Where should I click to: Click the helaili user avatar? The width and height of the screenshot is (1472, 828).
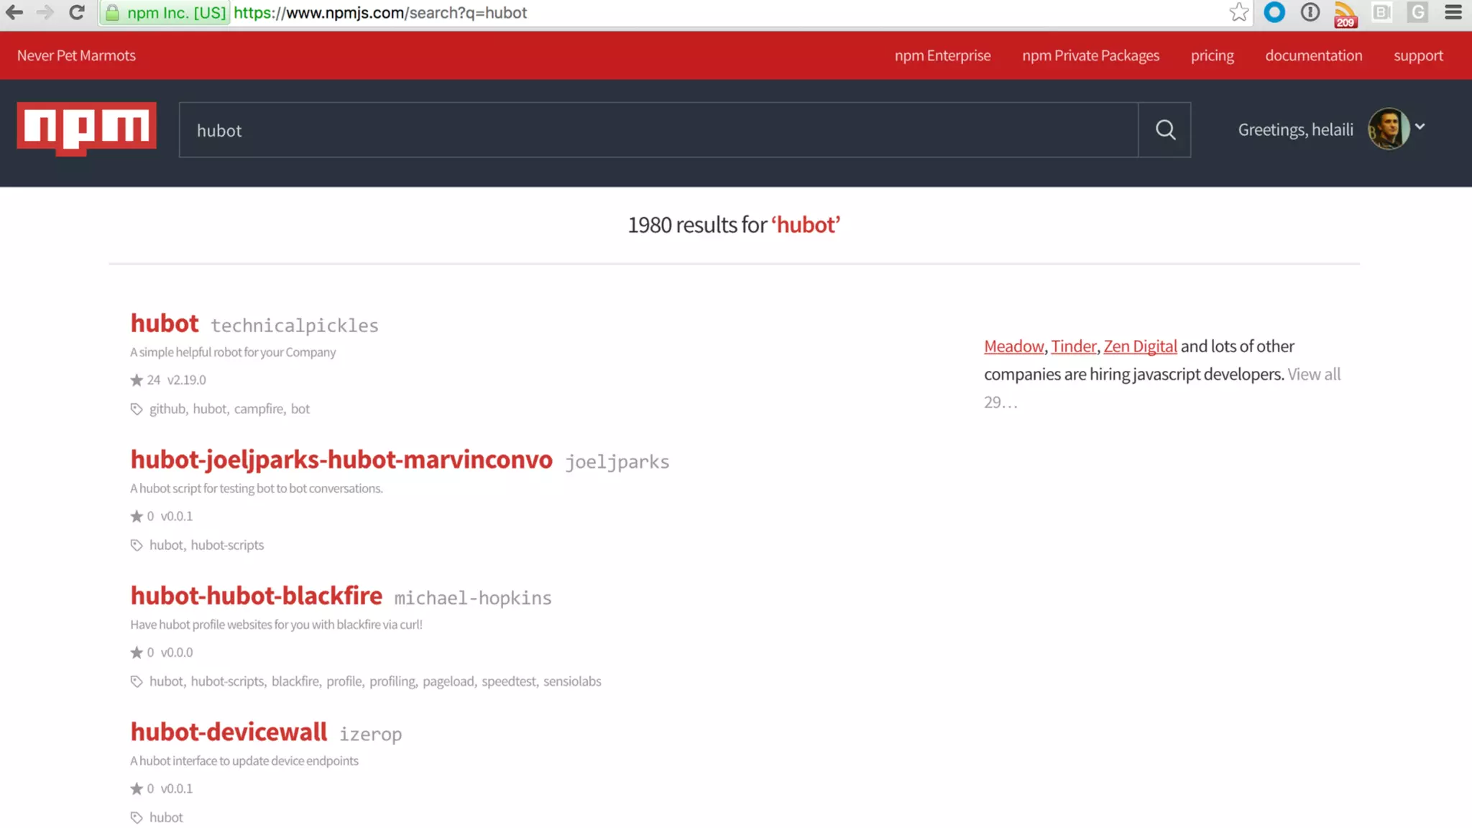pyautogui.click(x=1388, y=129)
